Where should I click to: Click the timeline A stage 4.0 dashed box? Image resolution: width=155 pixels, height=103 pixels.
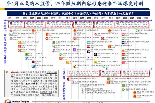pos(83,24)
